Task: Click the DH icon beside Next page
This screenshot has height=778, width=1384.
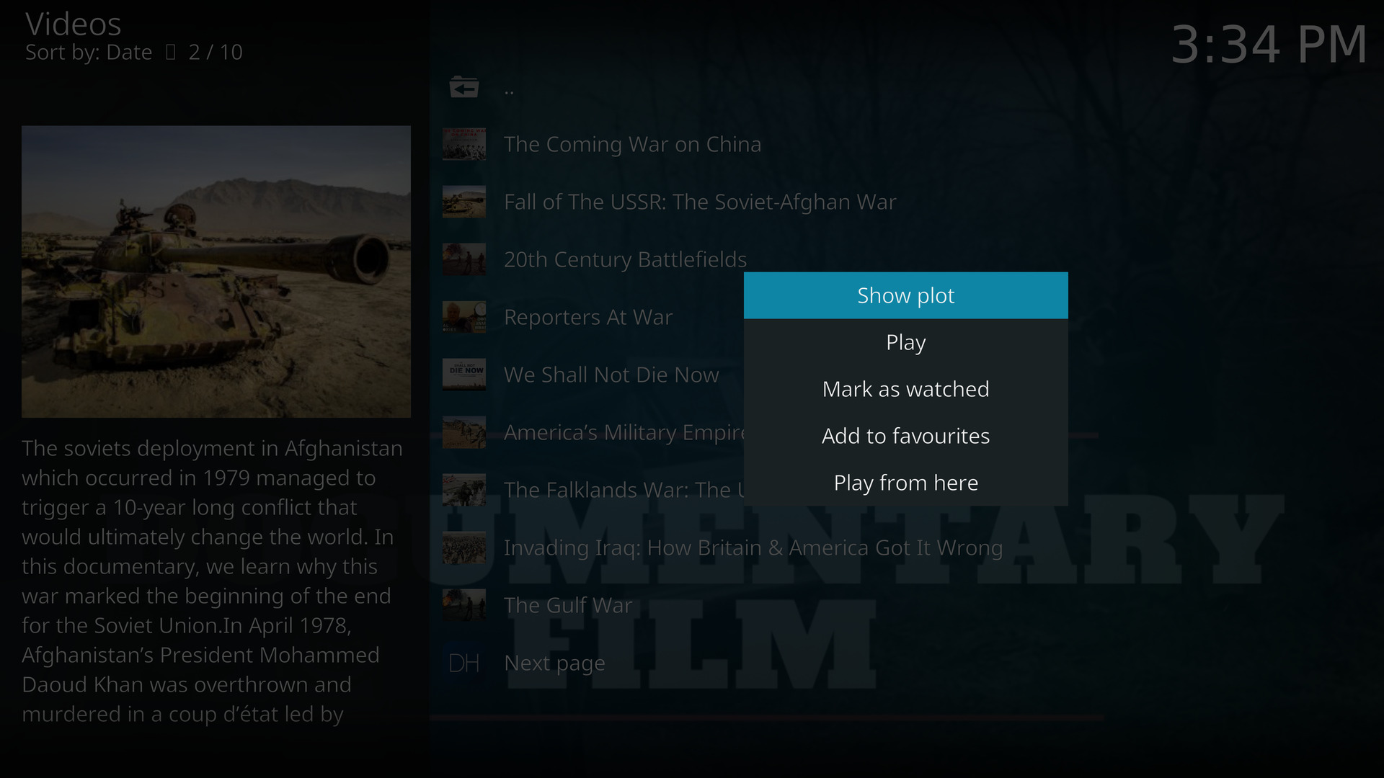Action: pos(464,663)
